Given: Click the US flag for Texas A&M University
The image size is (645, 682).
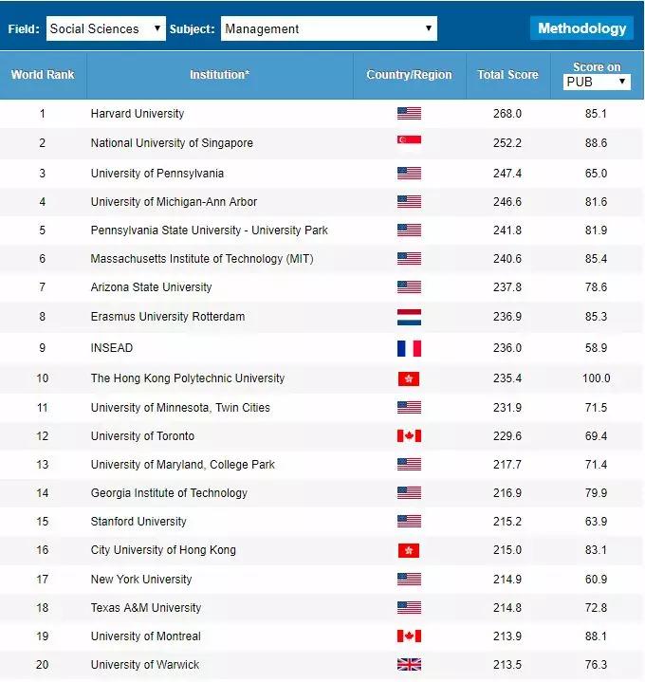Looking at the screenshot, I should [409, 608].
